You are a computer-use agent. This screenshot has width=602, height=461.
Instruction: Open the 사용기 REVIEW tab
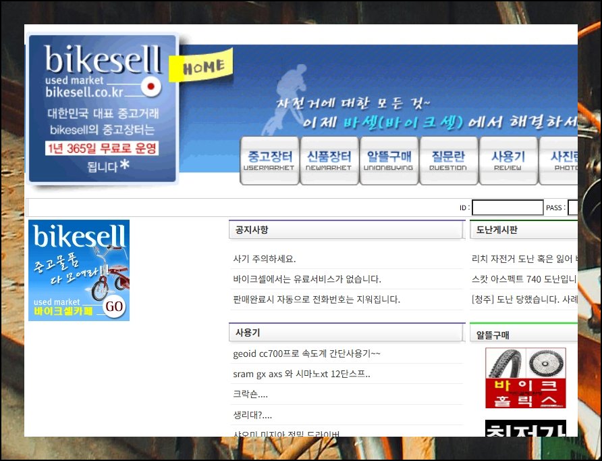[x=508, y=161]
